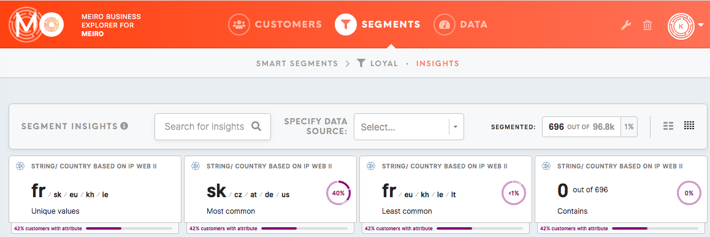The width and height of the screenshot is (710, 237).
Task: Click the 0 out of 696 value
Action: point(582,191)
